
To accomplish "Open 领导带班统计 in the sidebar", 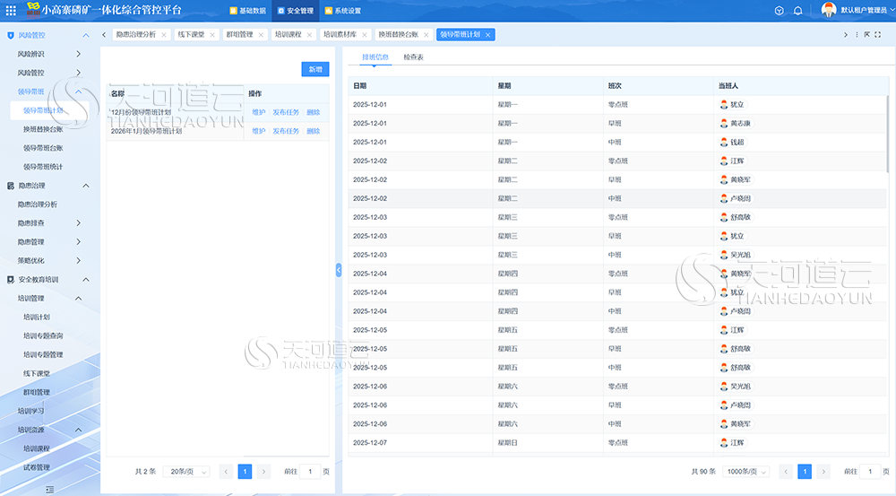I will point(43,167).
